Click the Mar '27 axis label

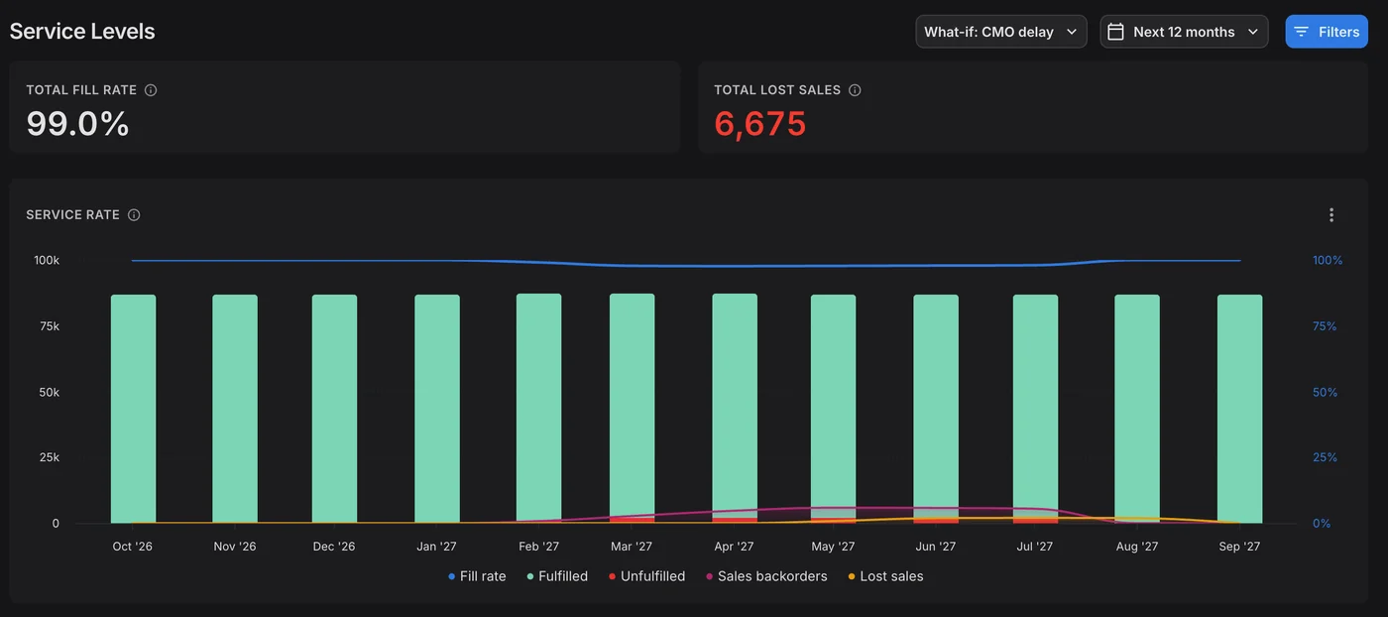(x=632, y=547)
